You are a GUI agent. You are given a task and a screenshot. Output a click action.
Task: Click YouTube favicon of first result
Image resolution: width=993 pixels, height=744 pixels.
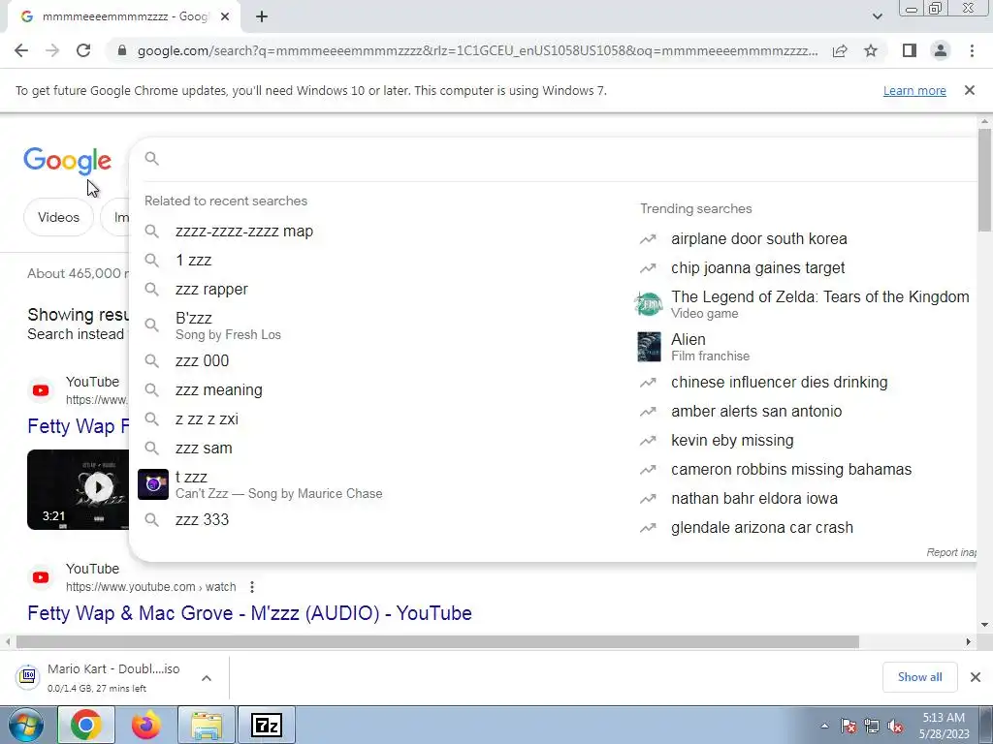(41, 390)
